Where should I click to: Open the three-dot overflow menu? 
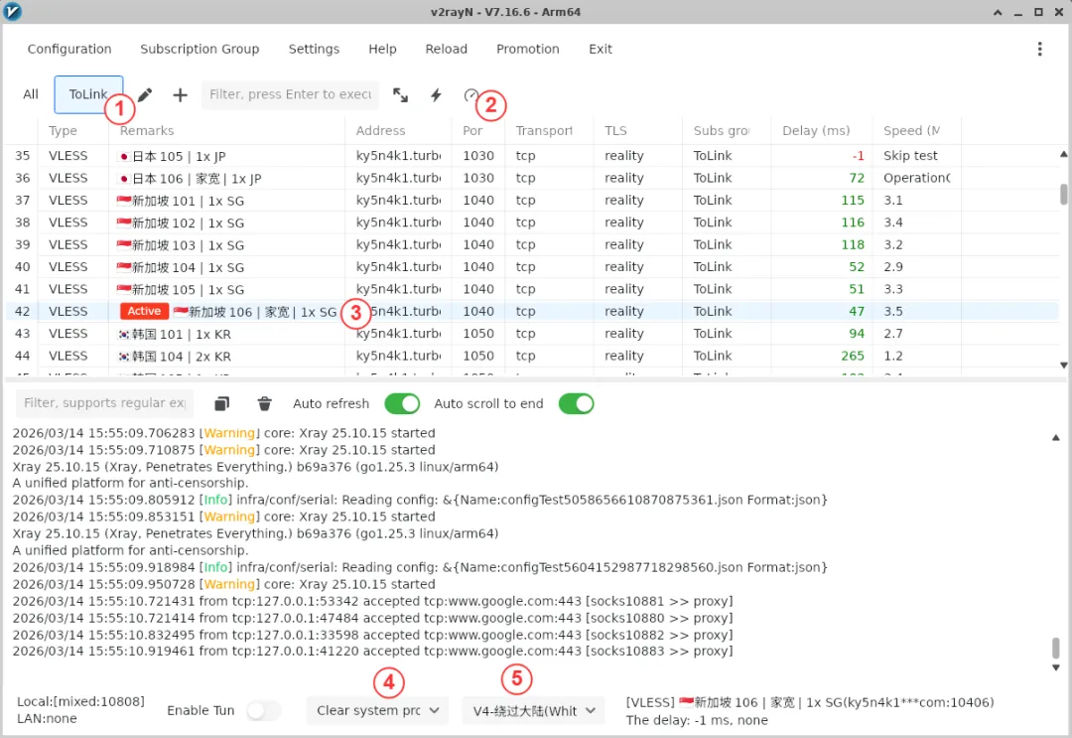click(x=1040, y=49)
